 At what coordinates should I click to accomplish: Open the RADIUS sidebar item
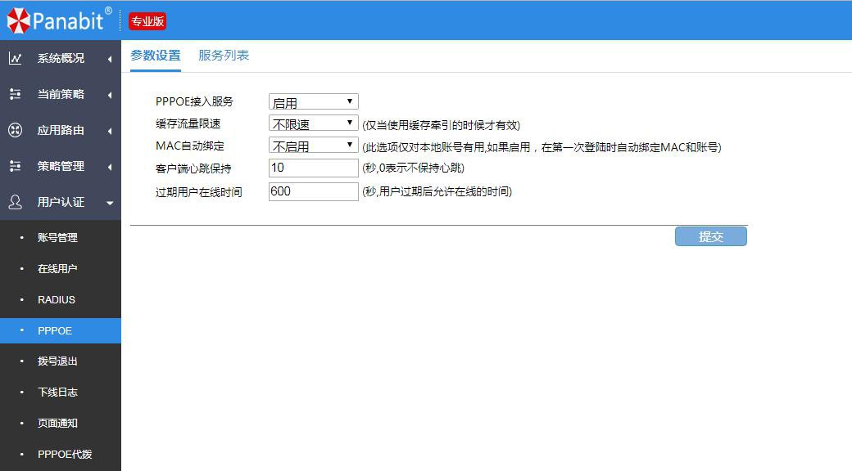tap(57, 299)
